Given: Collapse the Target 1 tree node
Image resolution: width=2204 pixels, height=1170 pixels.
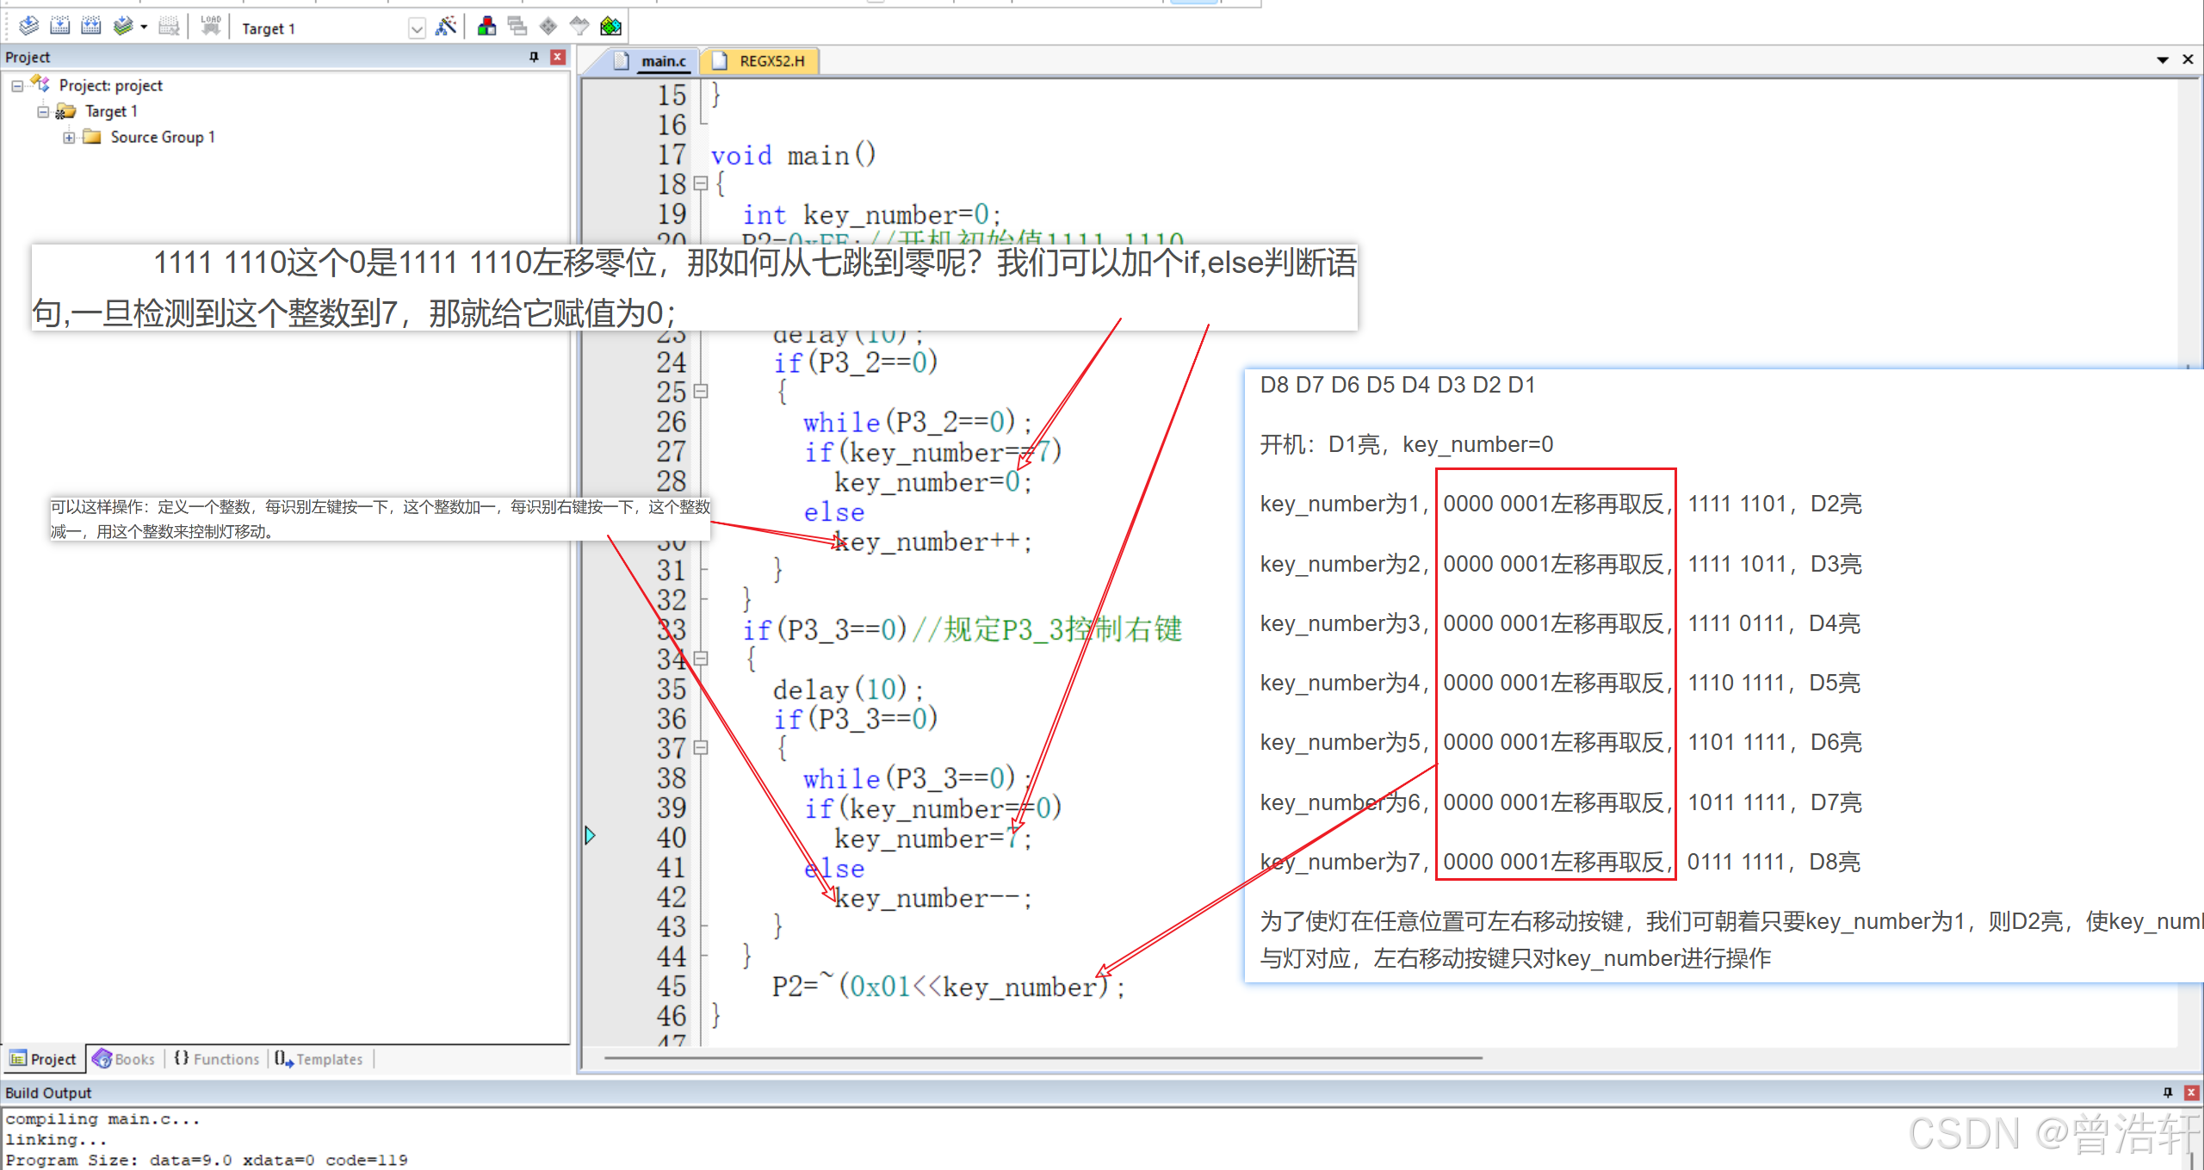Looking at the screenshot, I should pyautogui.click(x=43, y=112).
